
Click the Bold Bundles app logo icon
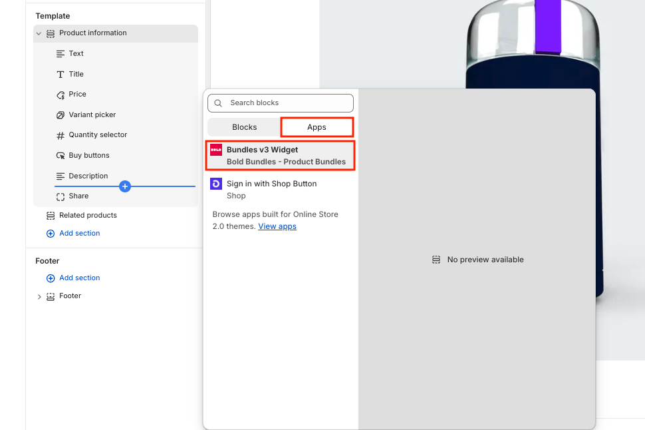(x=216, y=150)
